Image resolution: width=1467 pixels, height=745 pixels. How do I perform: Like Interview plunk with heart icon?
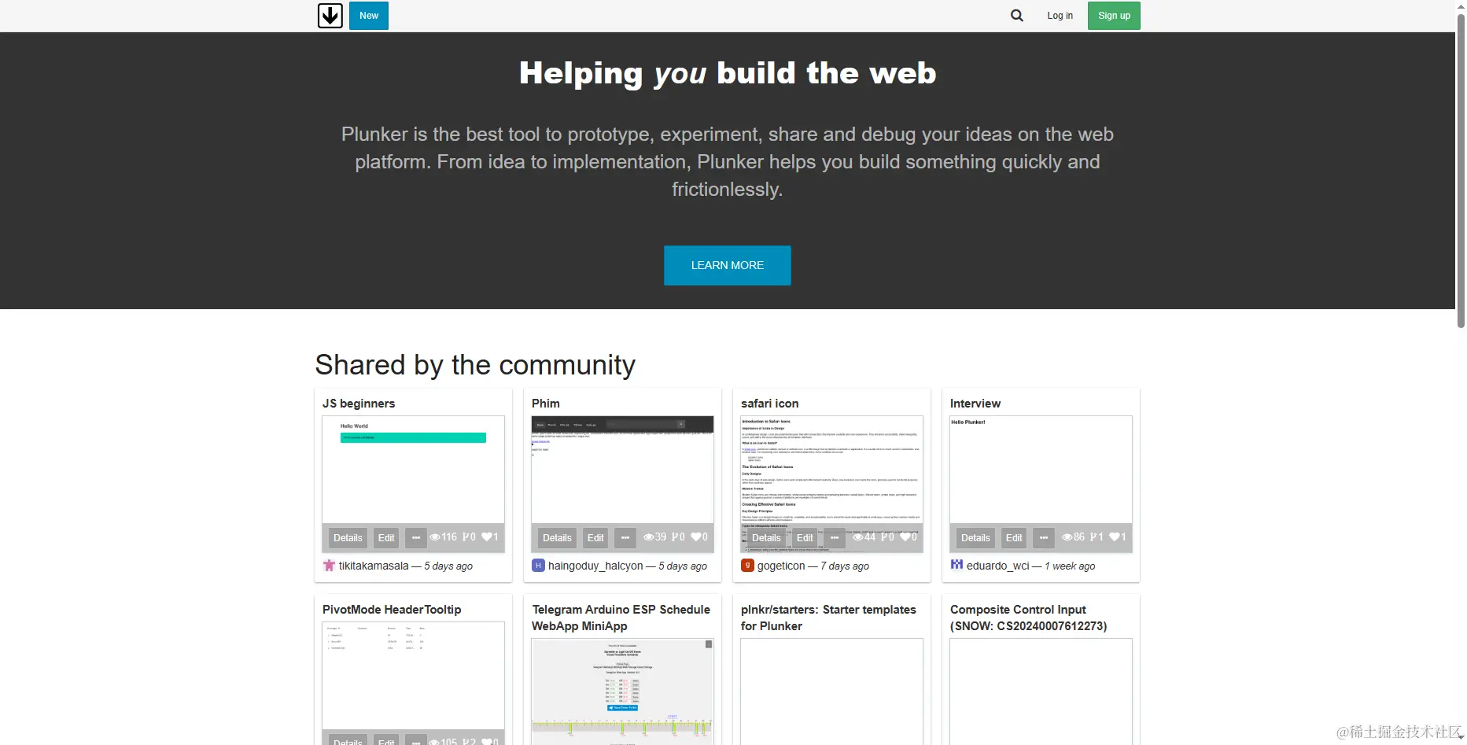pos(1114,537)
